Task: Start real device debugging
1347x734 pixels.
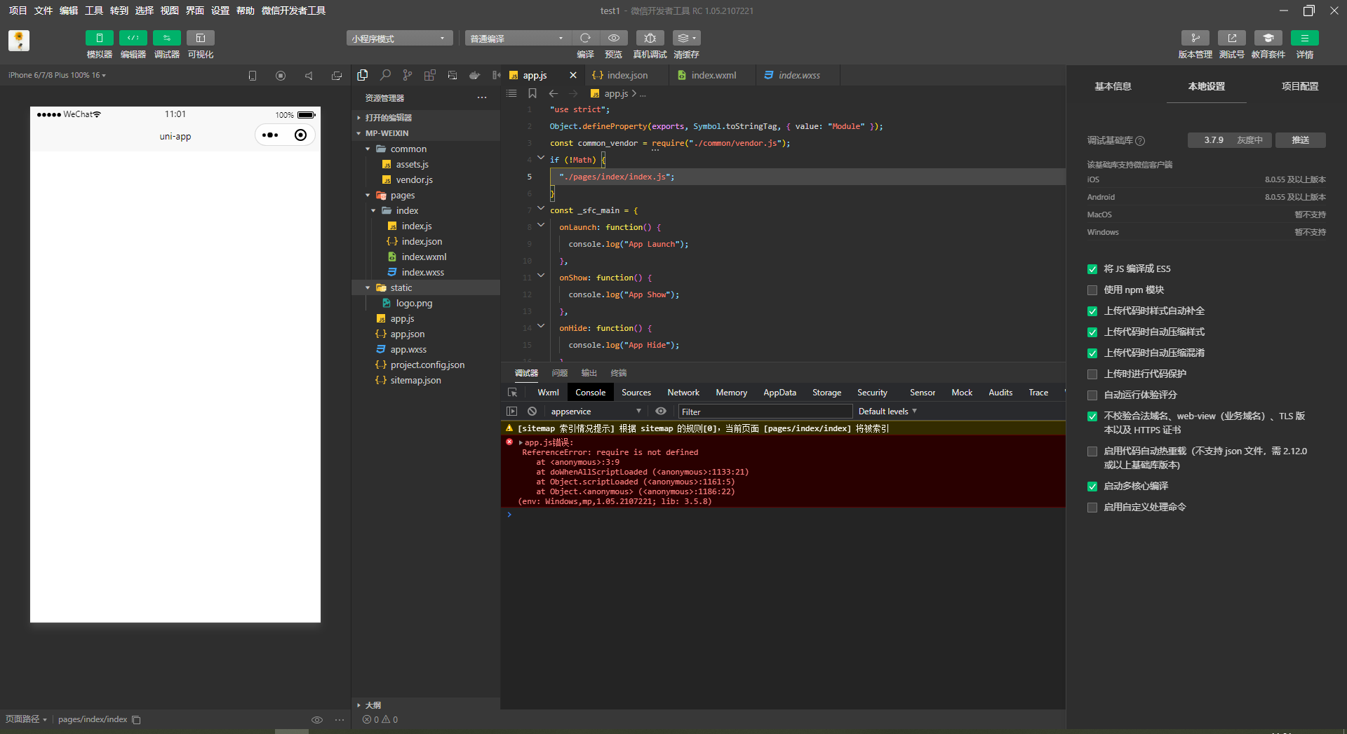Action: (650, 38)
